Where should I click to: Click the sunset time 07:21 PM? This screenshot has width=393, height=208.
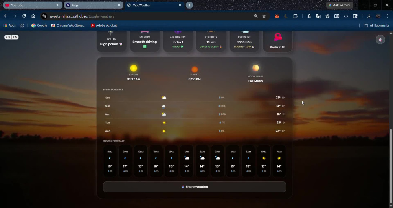click(195, 79)
